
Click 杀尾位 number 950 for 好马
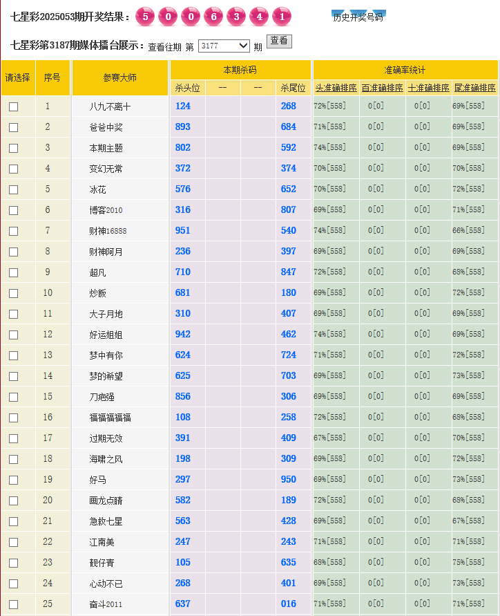[x=289, y=479]
